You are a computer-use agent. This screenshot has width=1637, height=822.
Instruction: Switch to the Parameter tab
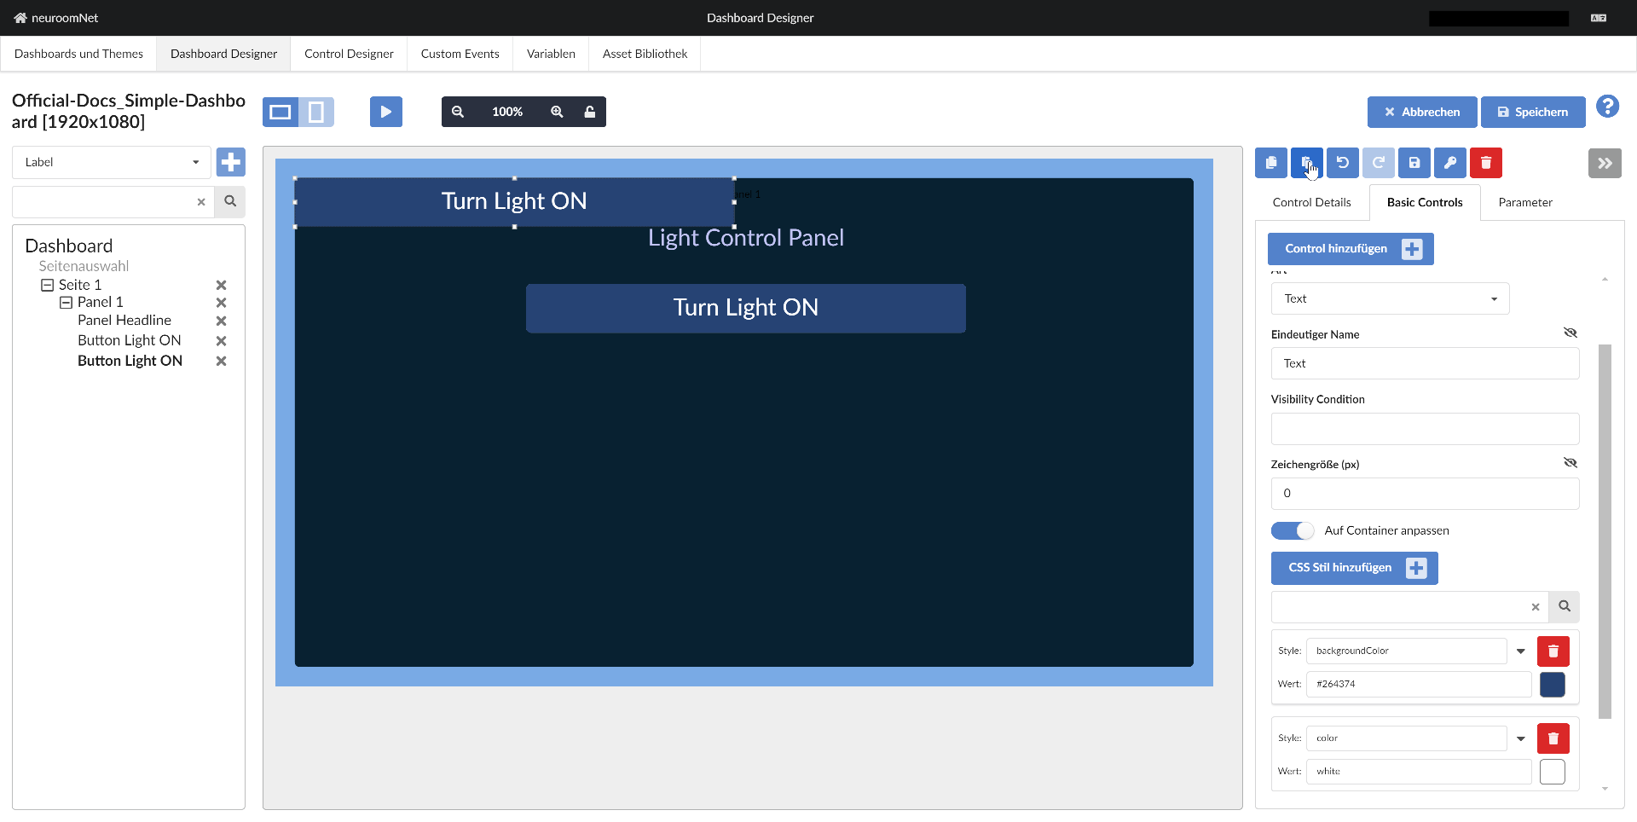coord(1525,202)
